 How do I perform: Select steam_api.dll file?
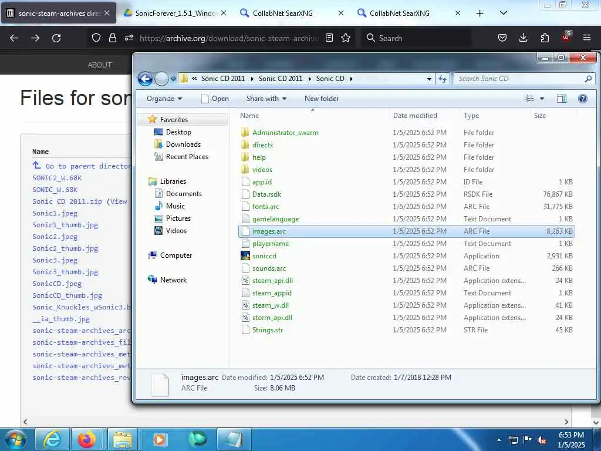pyautogui.click(x=272, y=280)
